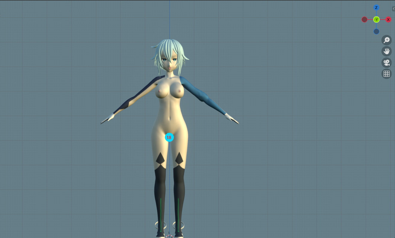395x238 pixels.
Task: Select the pan view hand icon
Action: [387, 51]
